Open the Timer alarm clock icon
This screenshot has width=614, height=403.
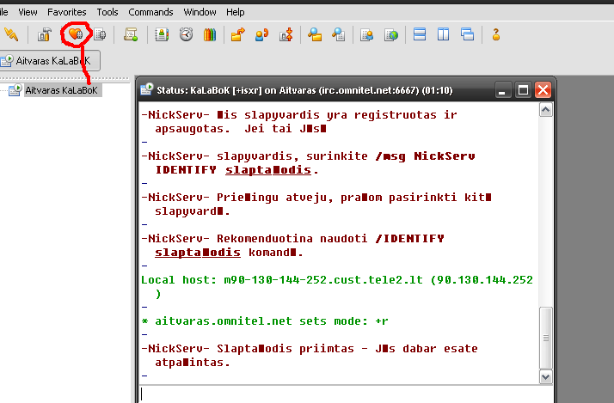(186, 35)
